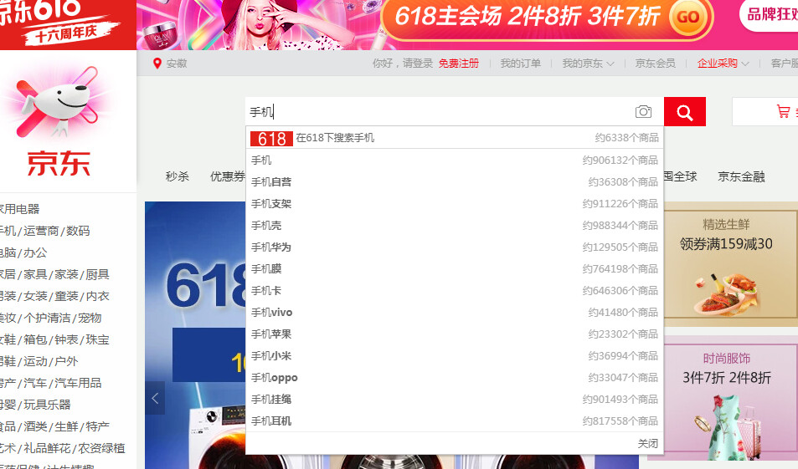
Task: Open the 女鞋/箱包/钟表/珠宝 category
Action: [54, 339]
